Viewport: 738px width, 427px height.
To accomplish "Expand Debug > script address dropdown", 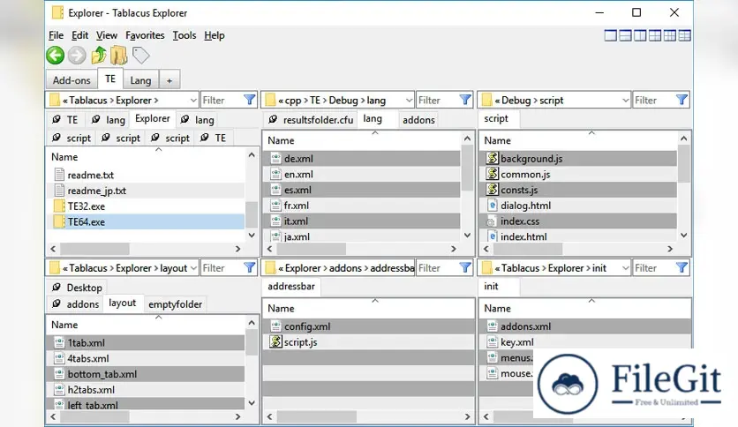I will click(x=625, y=101).
